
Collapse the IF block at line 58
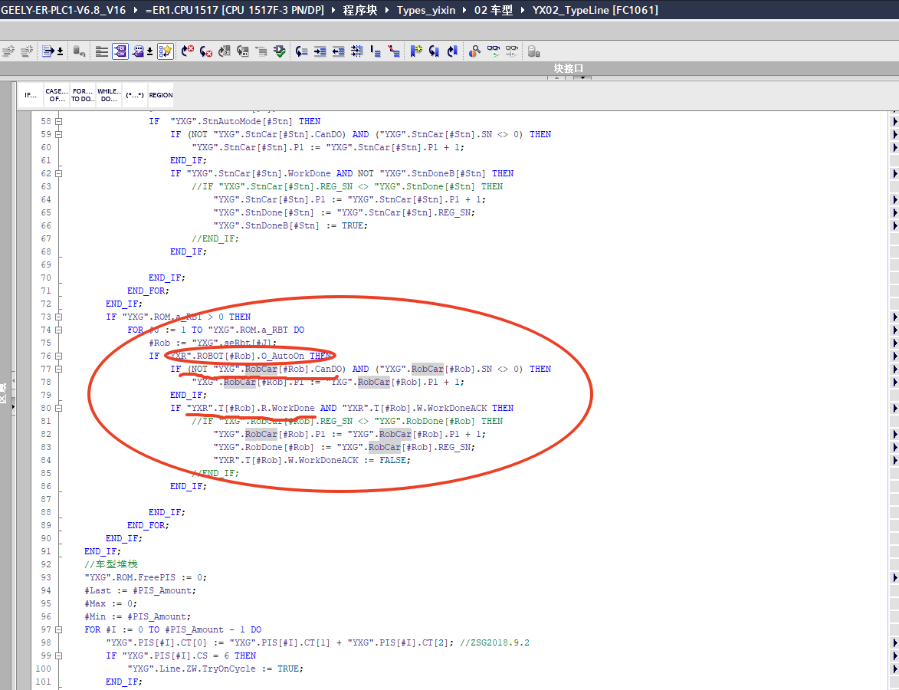59,121
